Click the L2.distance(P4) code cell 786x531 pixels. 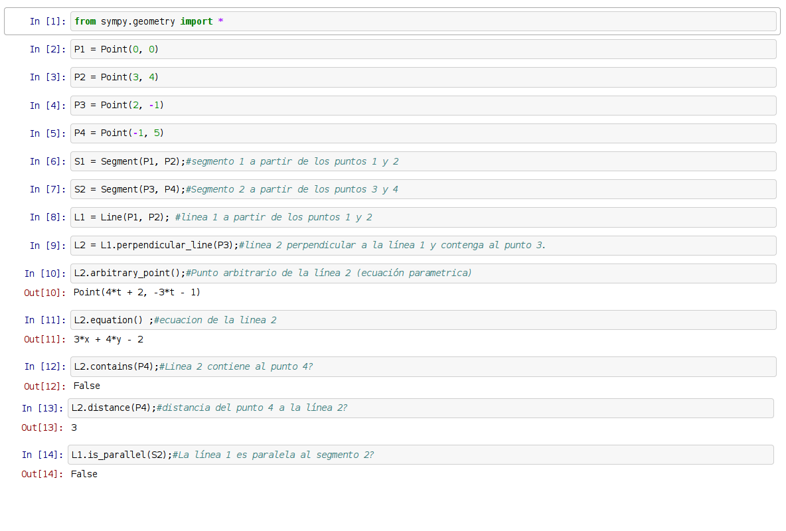pyautogui.click(x=421, y=408)
